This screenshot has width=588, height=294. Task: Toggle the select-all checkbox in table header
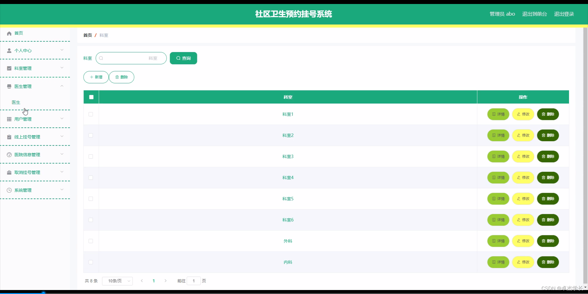[91, 97]
